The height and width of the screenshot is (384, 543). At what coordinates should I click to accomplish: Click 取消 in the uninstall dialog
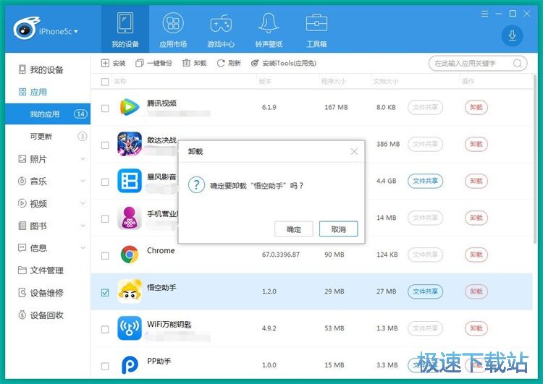tap(338, 229)
